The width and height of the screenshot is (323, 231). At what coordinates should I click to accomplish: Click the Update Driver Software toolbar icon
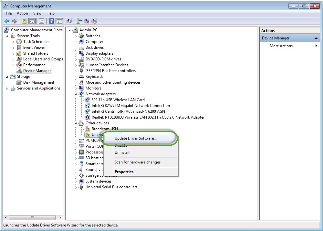click(x=79, y=21)
